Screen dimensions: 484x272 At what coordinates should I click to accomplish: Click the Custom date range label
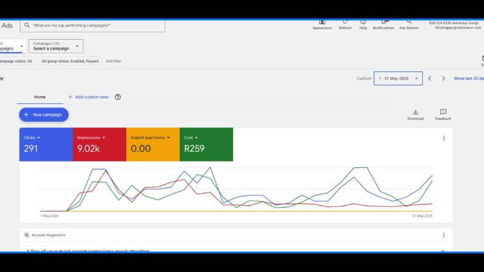click(364, 79)
